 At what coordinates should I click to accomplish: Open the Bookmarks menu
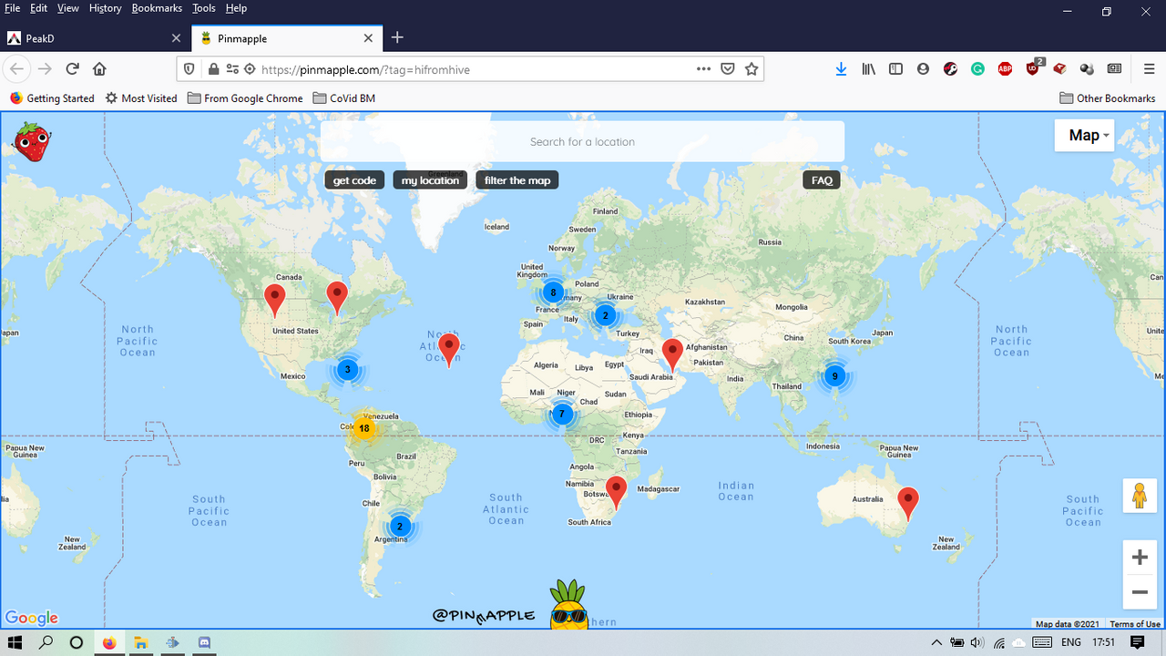[157, 8]
